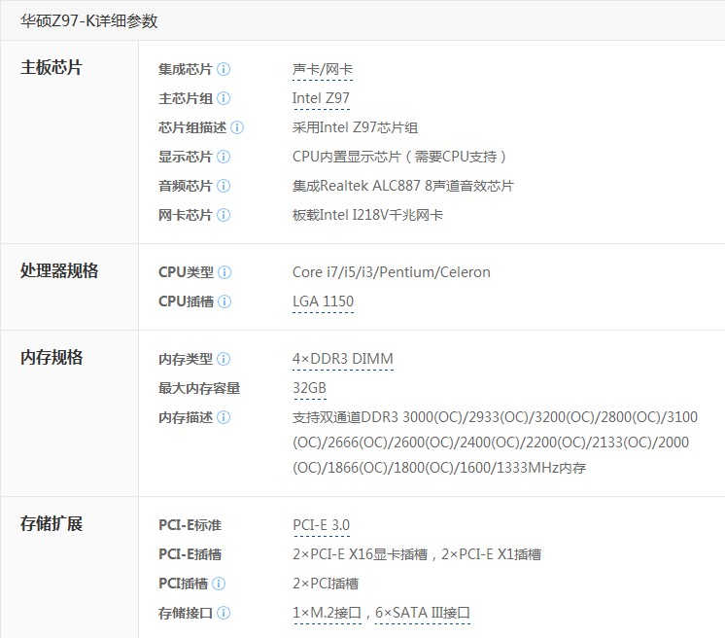725x638 pixels.
Task: Click info icon next to CPU插槽
Action: (224, 301)
